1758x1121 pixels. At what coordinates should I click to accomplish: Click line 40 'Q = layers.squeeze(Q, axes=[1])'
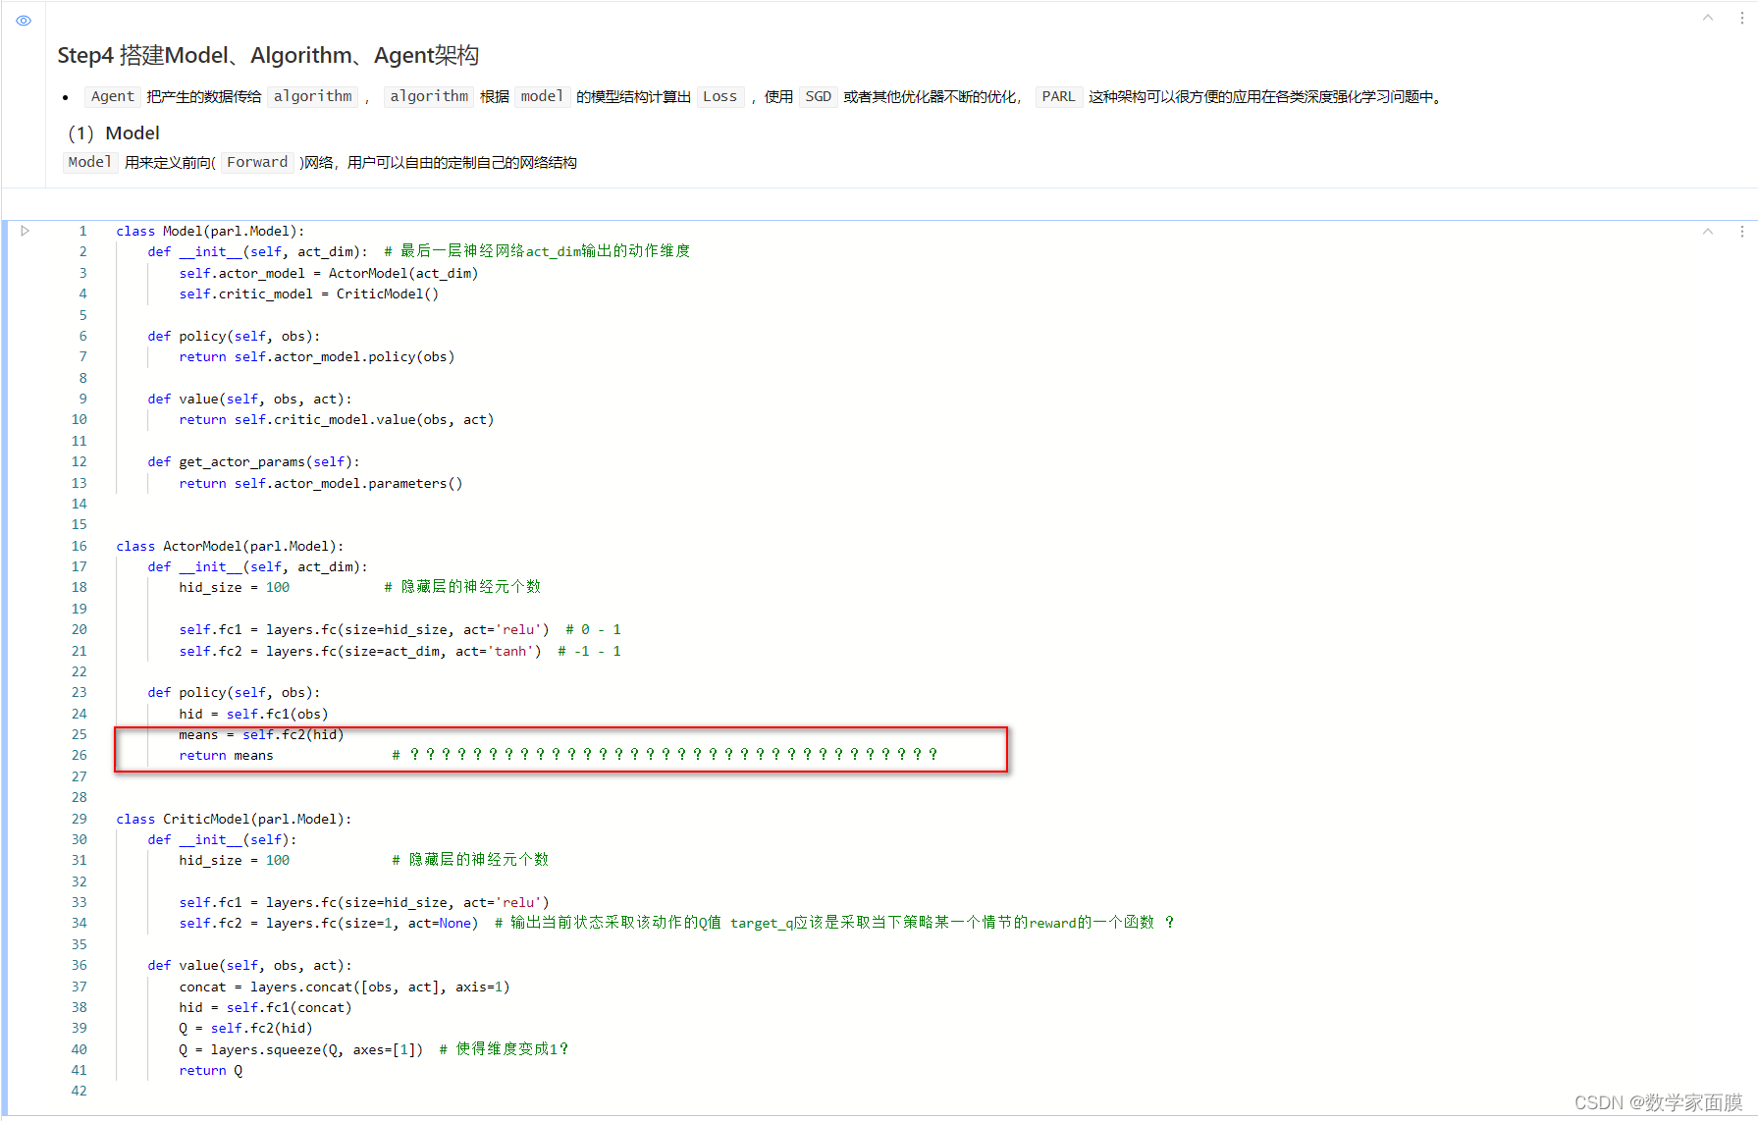[x=301, y=1049]
